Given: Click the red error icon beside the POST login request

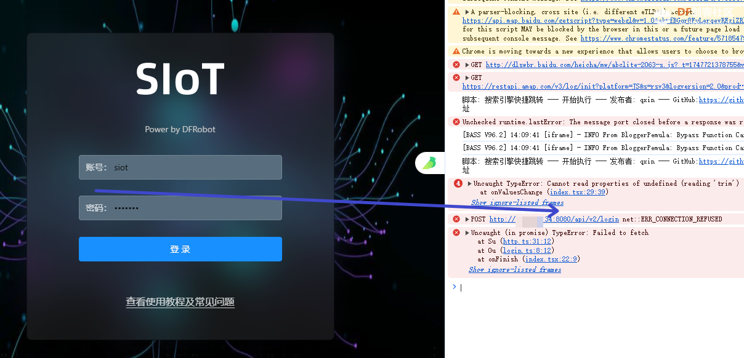Looking at the screenshot, I should pyautogui.click(x=456, y=219).
